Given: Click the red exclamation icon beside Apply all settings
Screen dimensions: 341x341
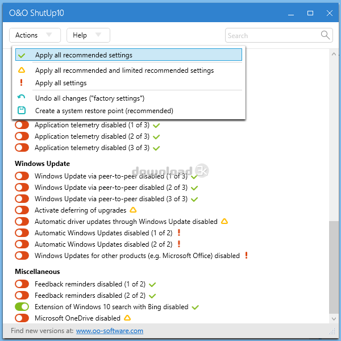Looking at the screenshot, I should [x=22, y=83].
